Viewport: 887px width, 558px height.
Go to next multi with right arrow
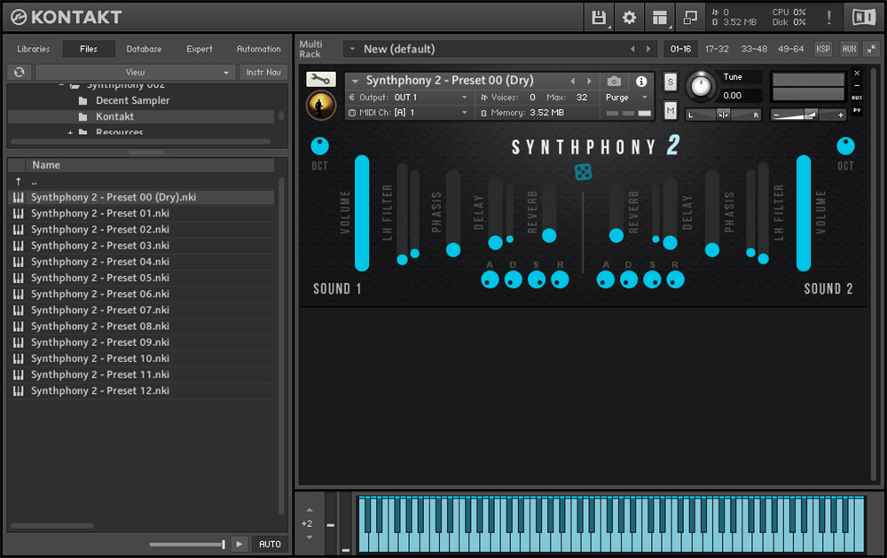coord(648,50)
